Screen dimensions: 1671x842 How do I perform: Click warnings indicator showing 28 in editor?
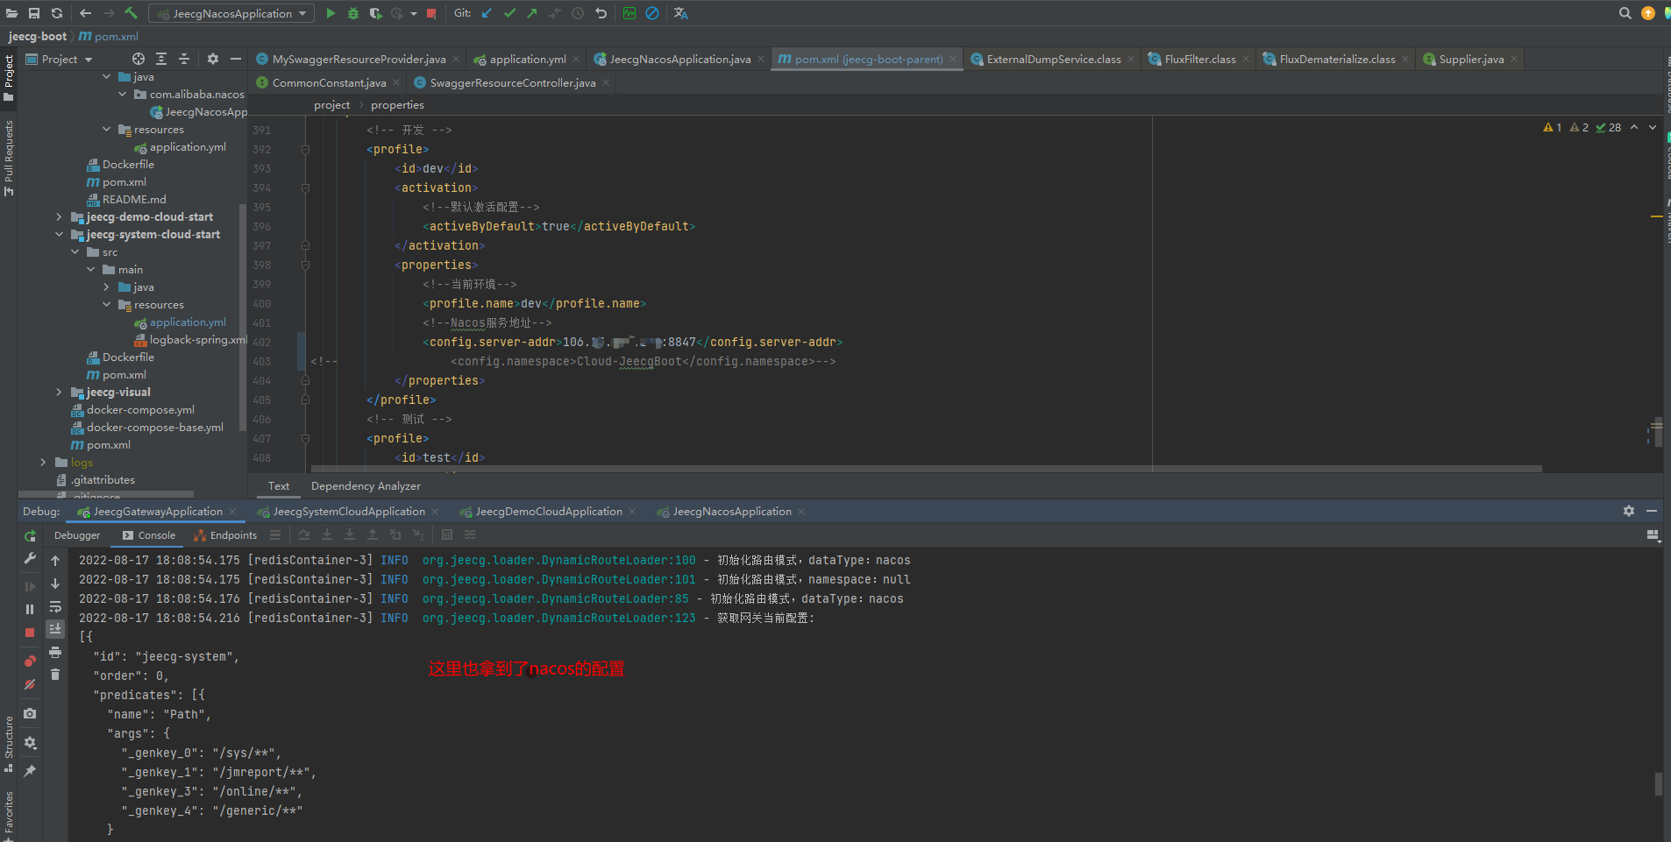(1609, 128)
